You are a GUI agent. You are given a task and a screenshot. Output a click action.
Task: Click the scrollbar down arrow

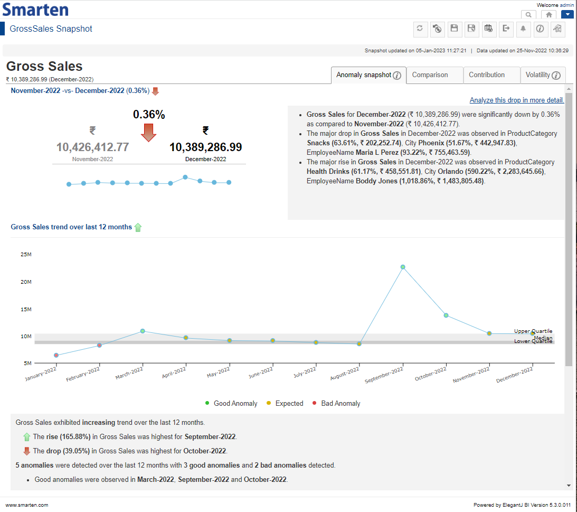pos(569,486)
